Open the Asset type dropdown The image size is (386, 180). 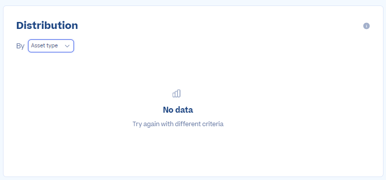click(51, 46)
